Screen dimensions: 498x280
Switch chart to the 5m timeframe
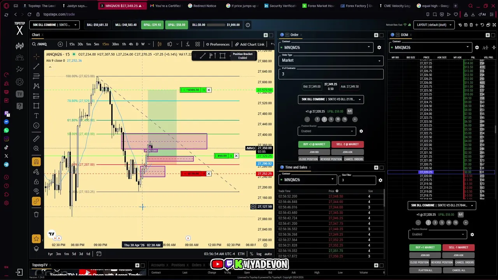pos(96,44)
